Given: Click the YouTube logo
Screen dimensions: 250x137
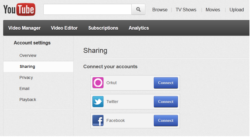Looking at the screenshot, I should pos(19,10).
